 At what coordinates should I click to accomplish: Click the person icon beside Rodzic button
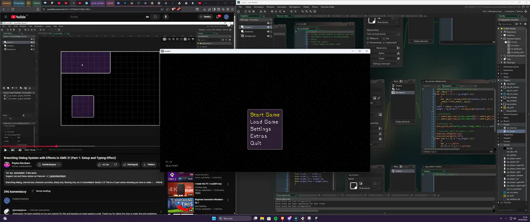(x=398, y=53)
